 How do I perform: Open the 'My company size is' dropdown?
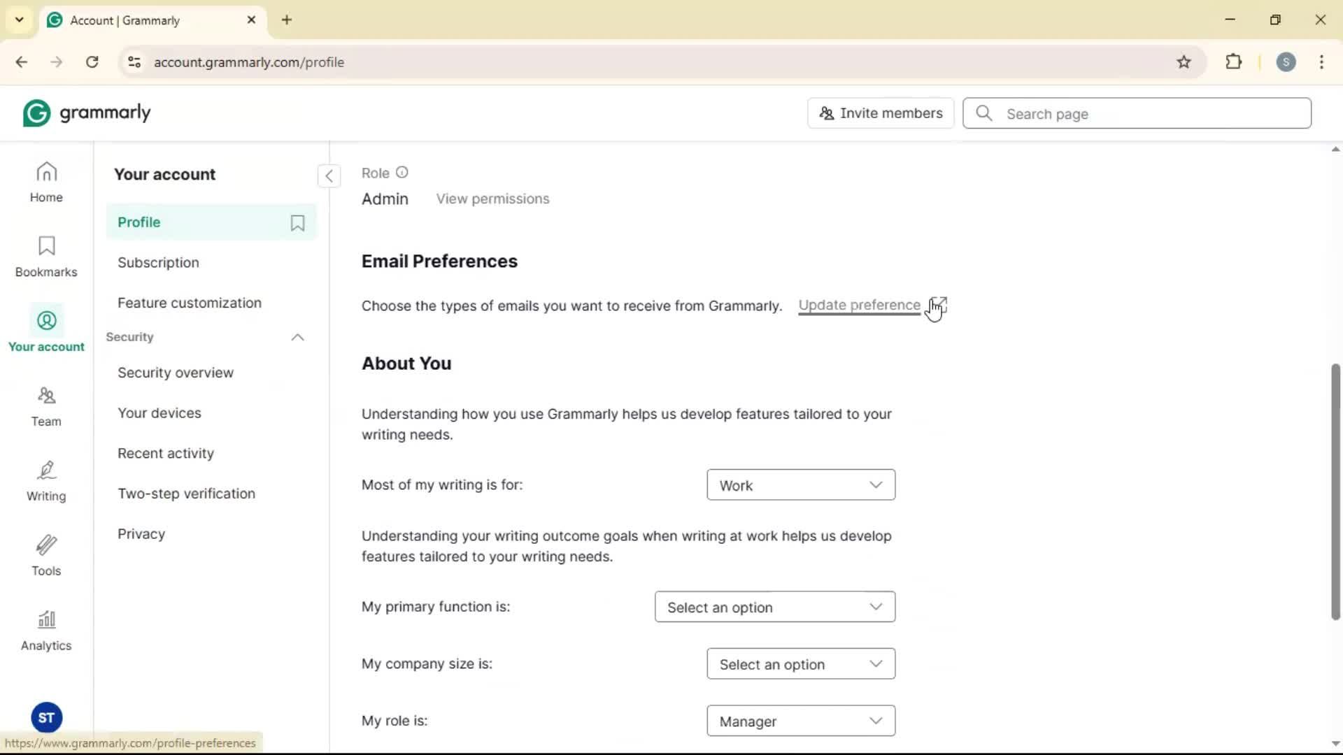coord(800,664)
